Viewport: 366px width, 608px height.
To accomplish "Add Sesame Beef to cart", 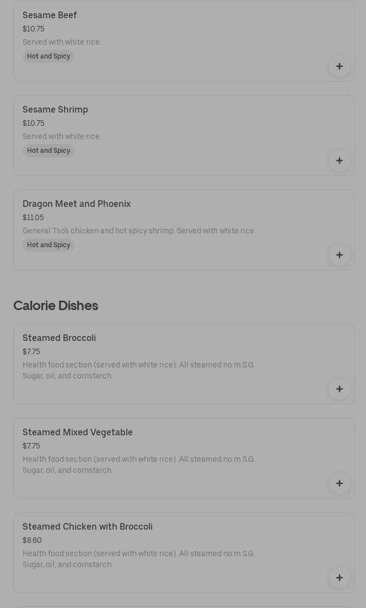I will point(339,67).
